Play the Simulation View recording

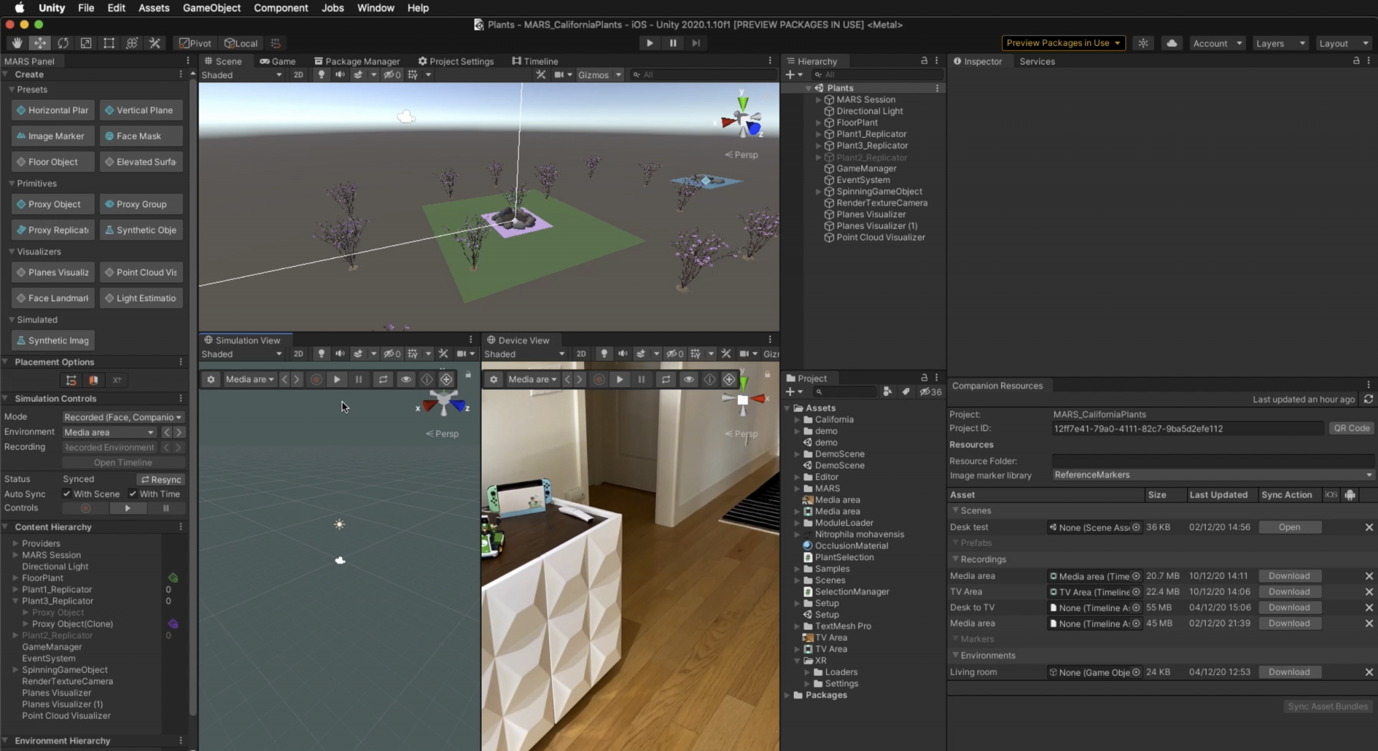(x=336, y=379)
